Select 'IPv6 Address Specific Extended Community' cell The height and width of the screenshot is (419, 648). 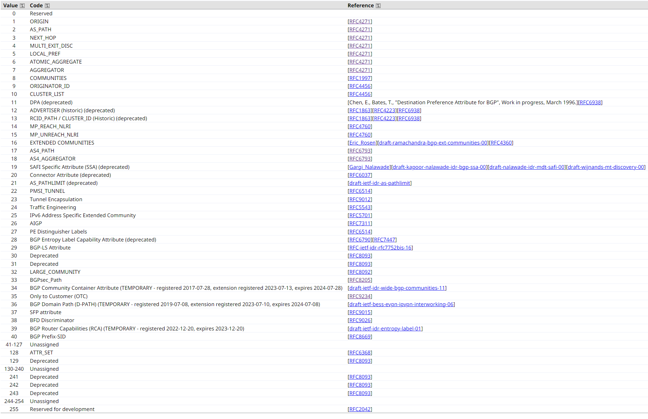point(83,215)
